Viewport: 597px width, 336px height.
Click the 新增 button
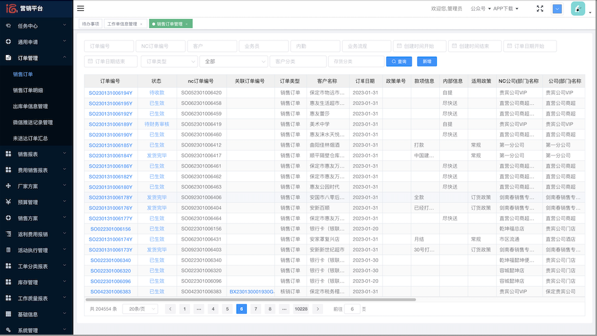[427, 61]
